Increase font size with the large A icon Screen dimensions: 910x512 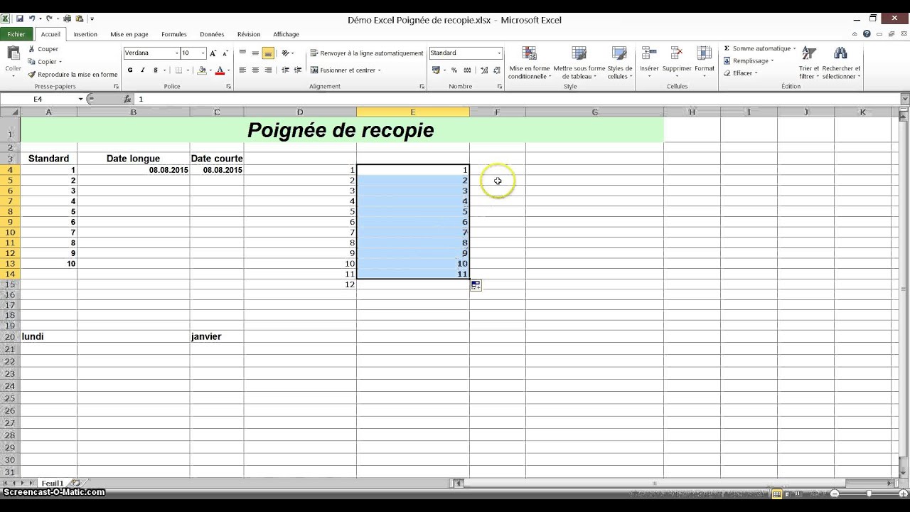[x=213, y=53]
